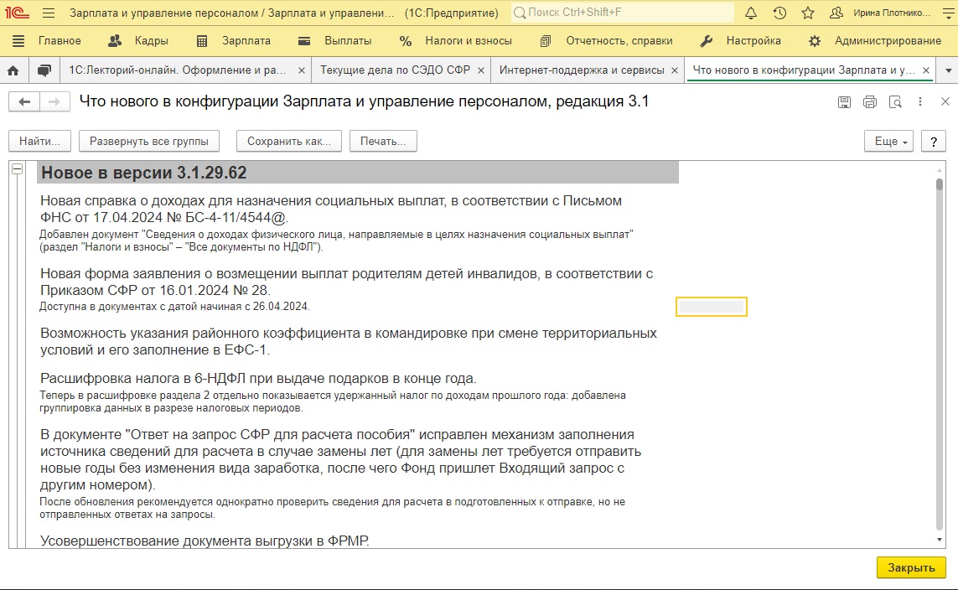958x590 pixels.
Task: Open the discussions chat icon tab
Action: [x=44, y=71]
